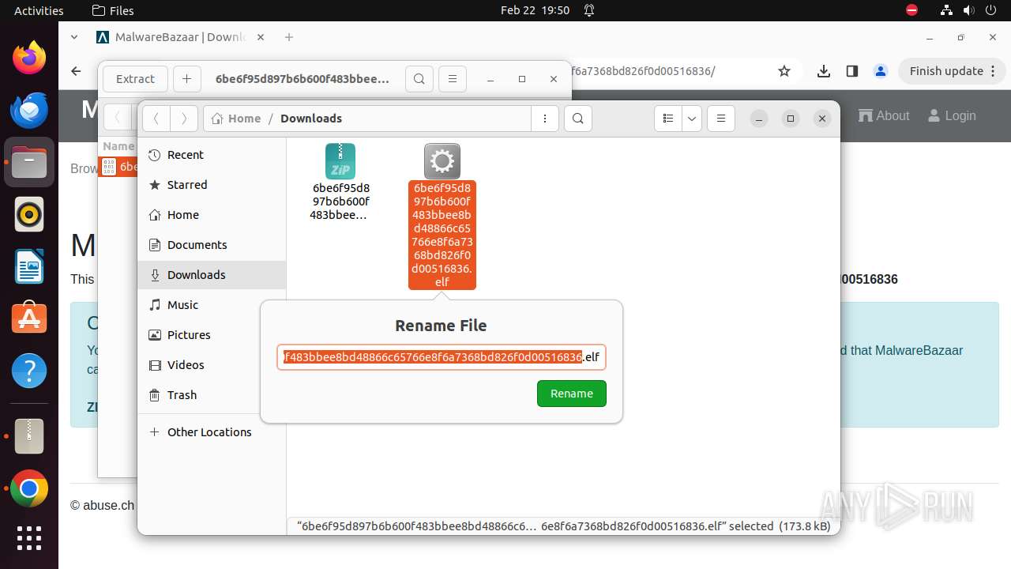1011x569 pixels.
Task: Open the About link on MalwareBazaar
Action: (885, 115)
